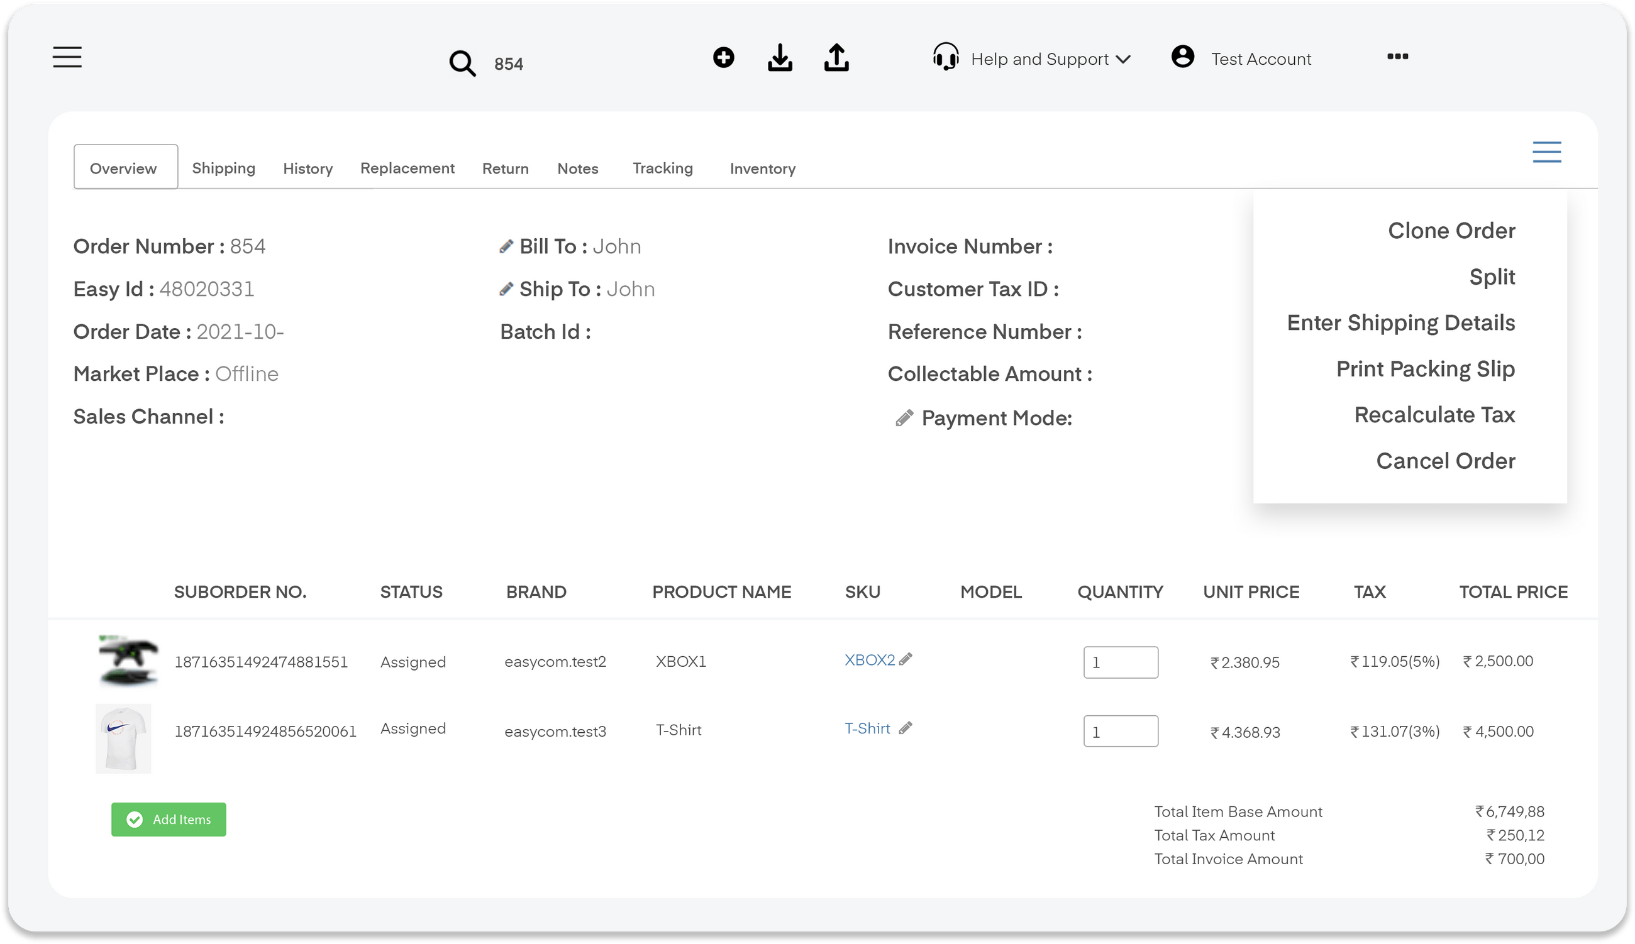Open the order actions hamburger menu

(x=1547, y=151)
